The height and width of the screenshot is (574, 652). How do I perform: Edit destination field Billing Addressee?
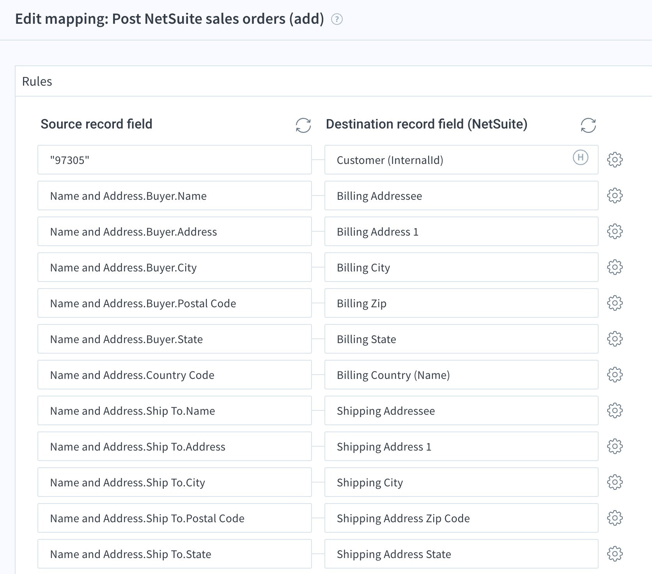point(461,195)
